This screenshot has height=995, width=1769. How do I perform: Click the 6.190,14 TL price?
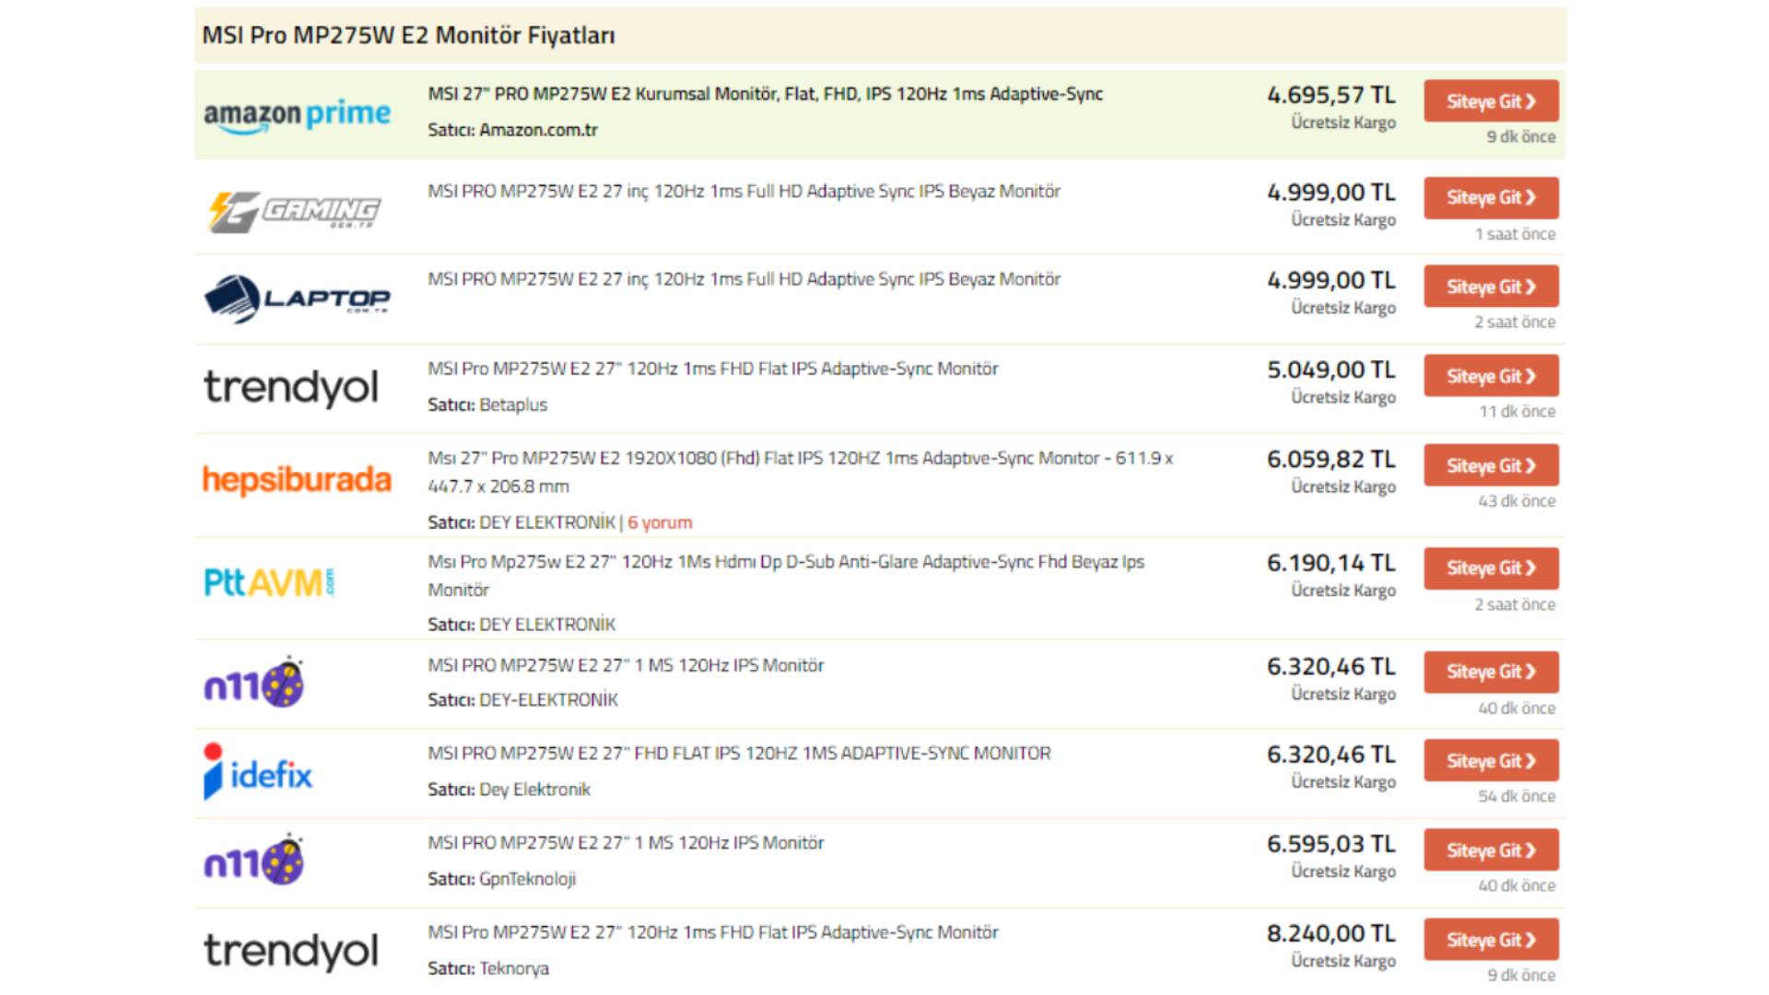(x=1330, y=563)
